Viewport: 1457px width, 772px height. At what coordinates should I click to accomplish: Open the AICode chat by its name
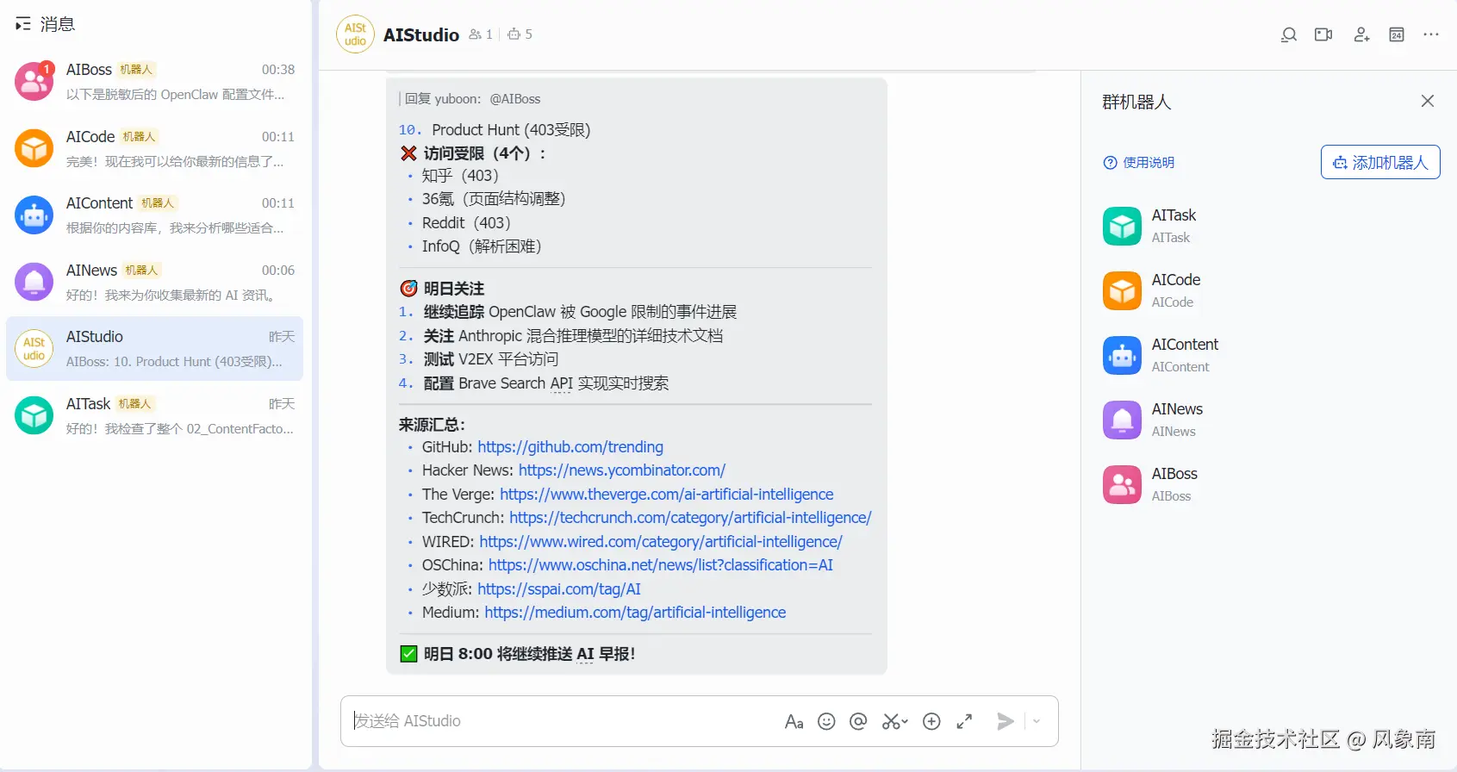[90, 137]
